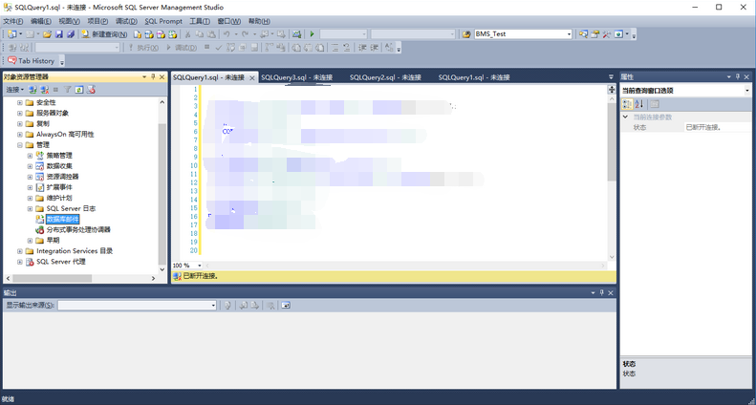Click the Filter funnel icon in Object Explorer
756x405 pixels.
[68, 90]
